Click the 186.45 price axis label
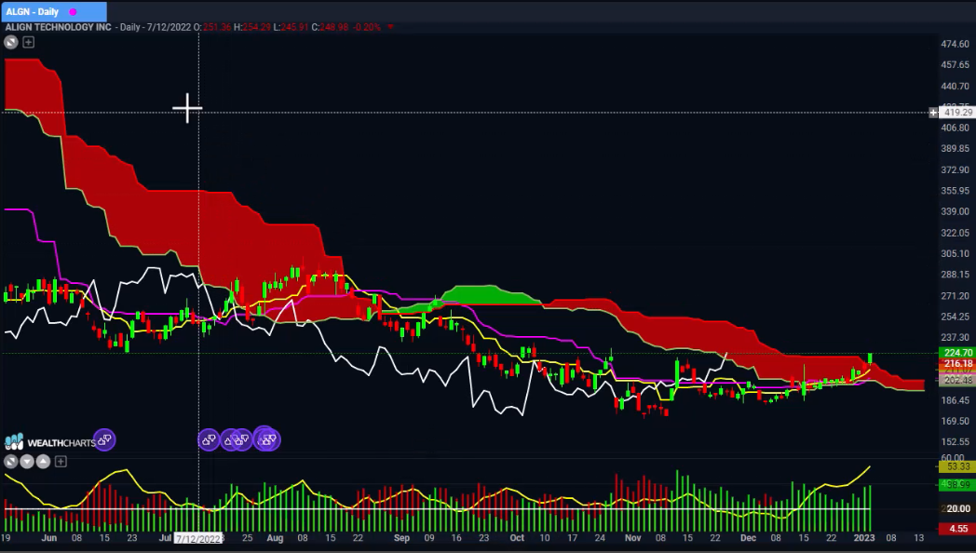The width and height of the screenshot is (976, 553). [x=955, y=400]
